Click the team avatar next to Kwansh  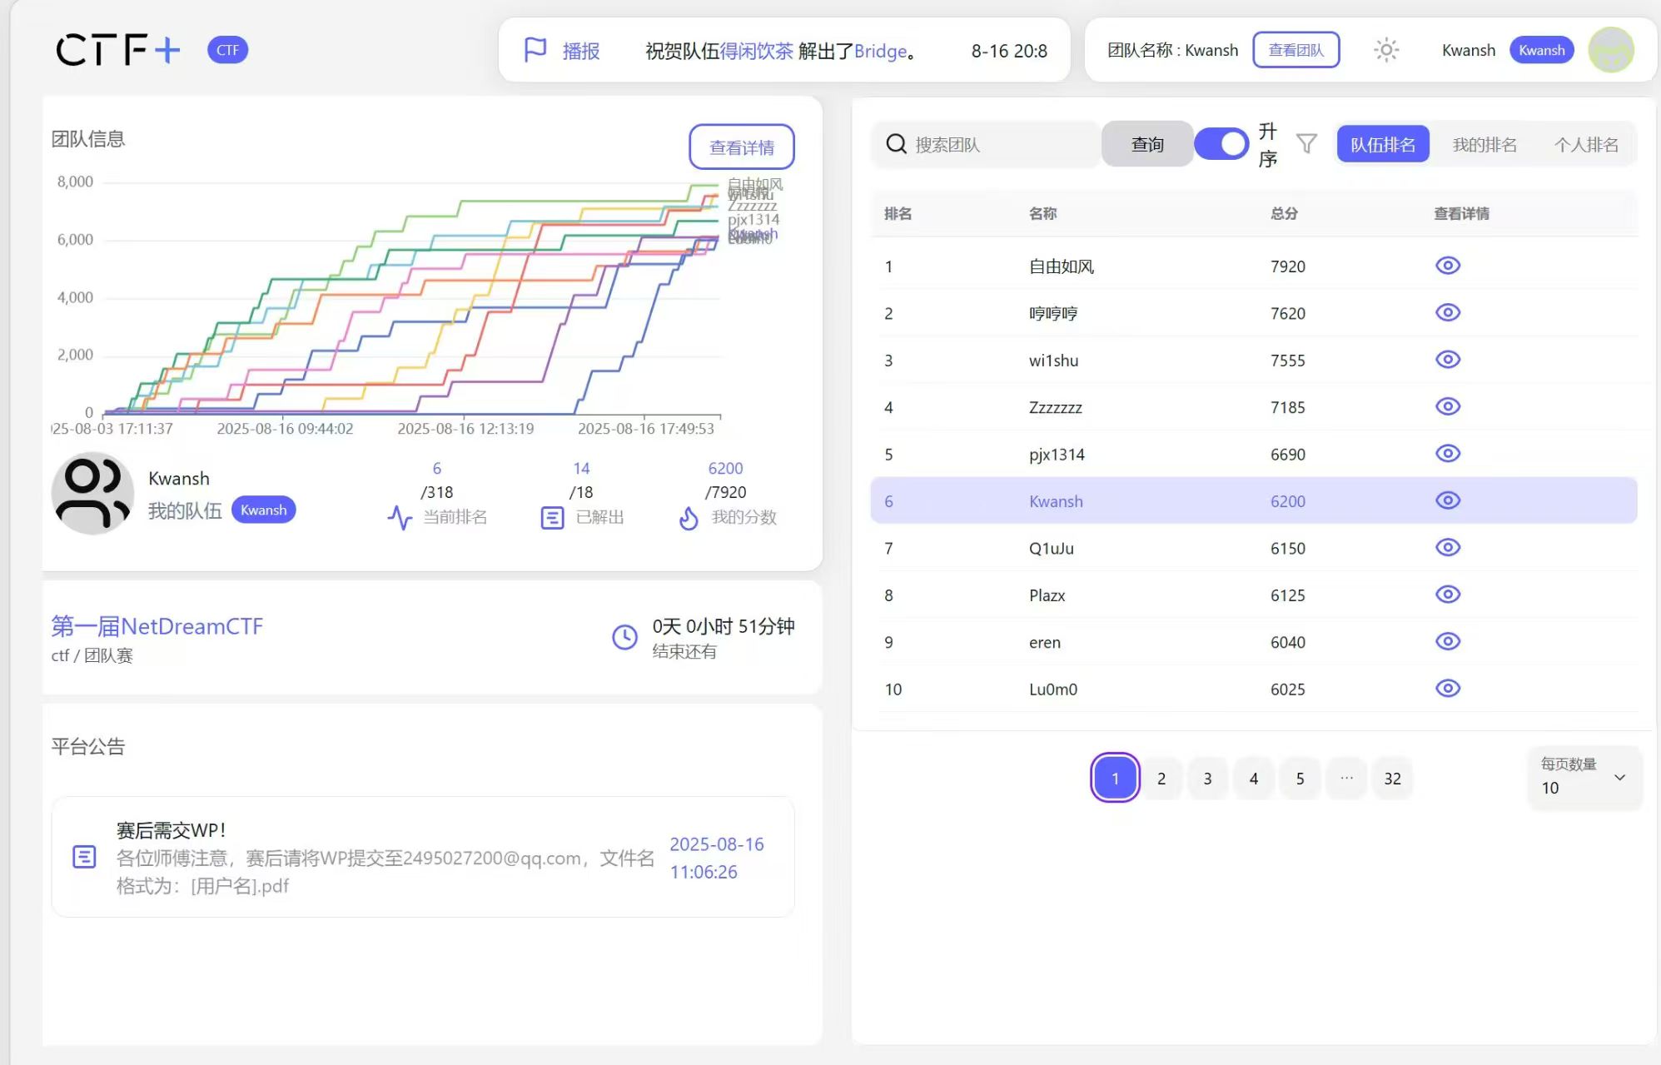[x=92, y=493]
